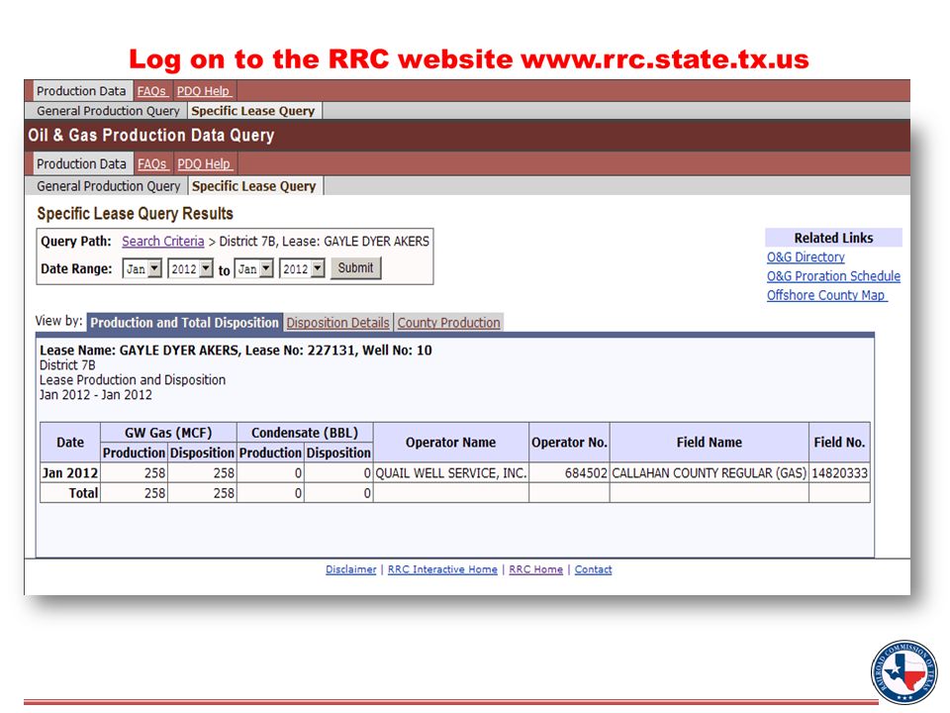Select top Specific Lease Query tab
The width and height of the screenshot is (950, 713).
click(x=253, y=111)
